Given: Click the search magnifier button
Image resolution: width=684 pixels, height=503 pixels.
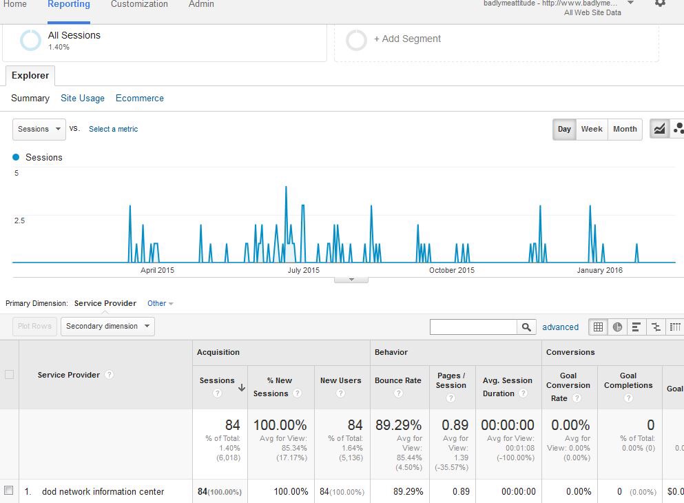Looking at the screenshot, I should 526,327.
